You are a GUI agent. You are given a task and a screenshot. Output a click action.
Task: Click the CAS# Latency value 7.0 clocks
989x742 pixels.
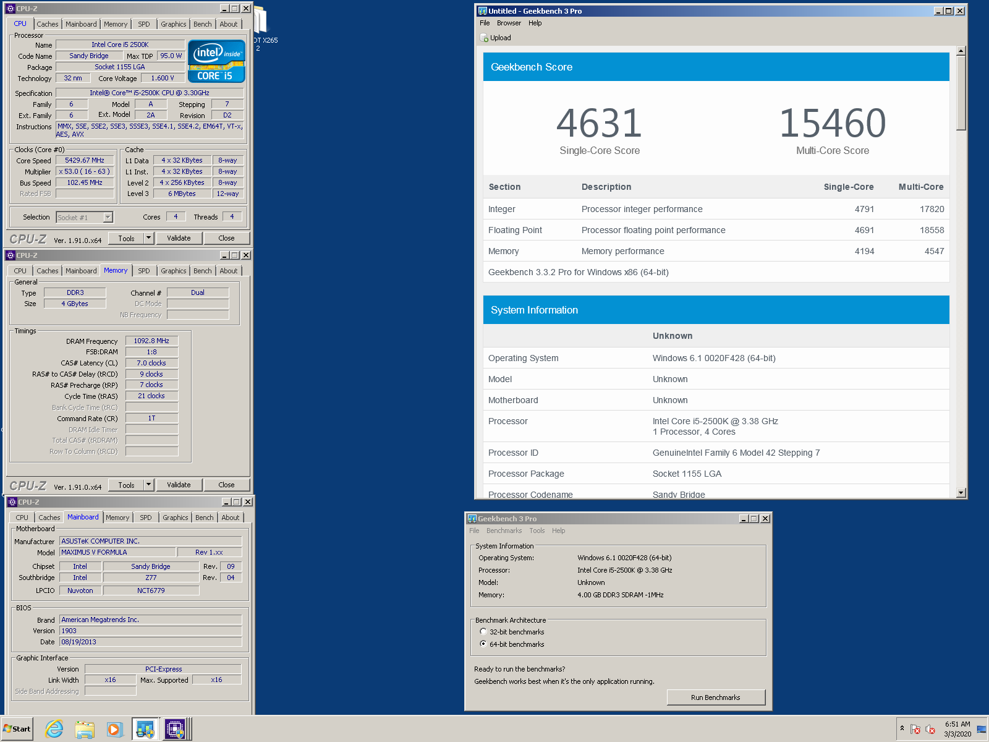pyautogui.click(x=151, y=363)
